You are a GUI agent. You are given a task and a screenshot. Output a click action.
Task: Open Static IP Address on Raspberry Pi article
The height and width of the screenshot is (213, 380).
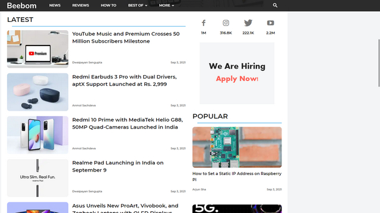click(237, 176)
